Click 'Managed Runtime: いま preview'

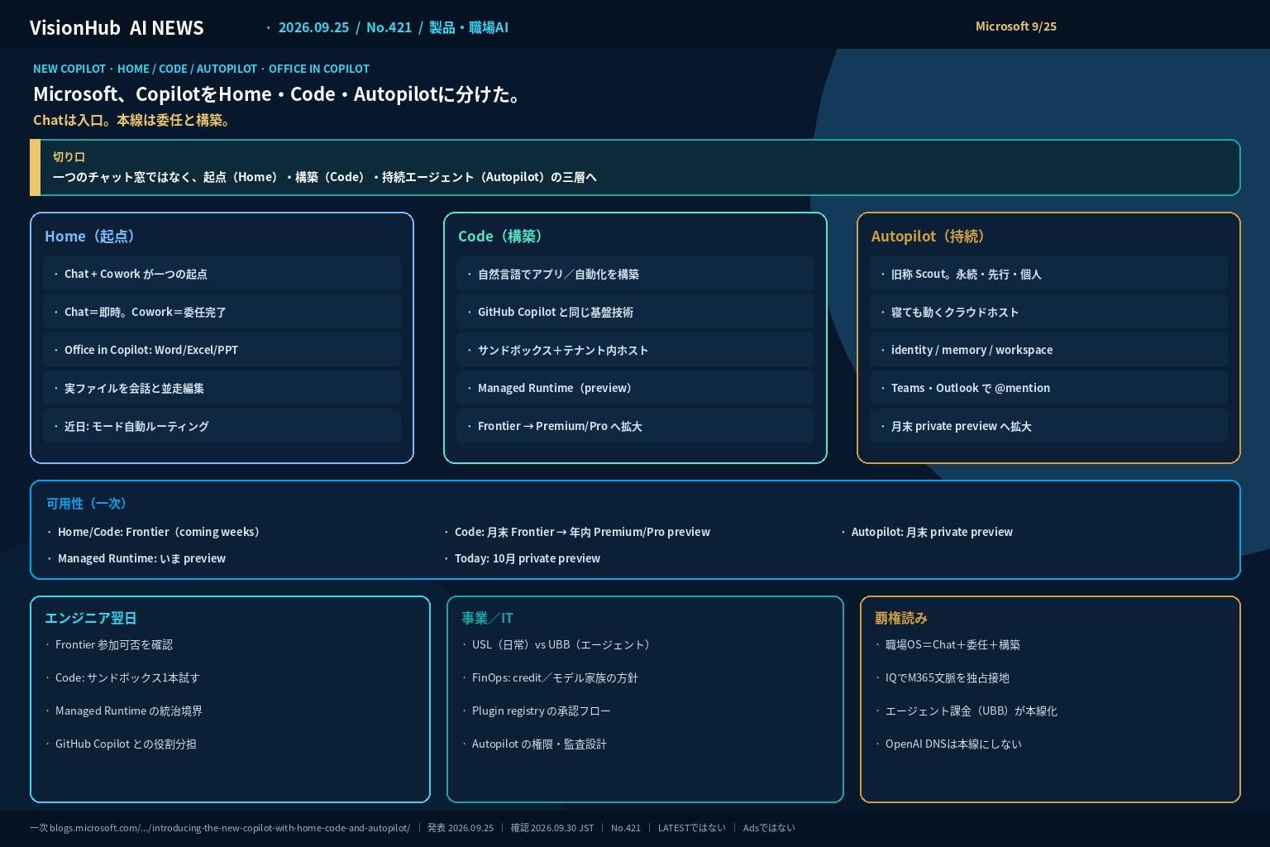141,558
